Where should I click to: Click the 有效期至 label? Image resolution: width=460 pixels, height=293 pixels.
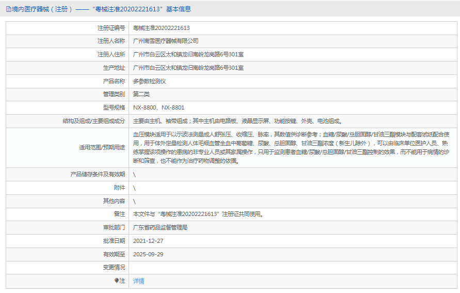114,255
